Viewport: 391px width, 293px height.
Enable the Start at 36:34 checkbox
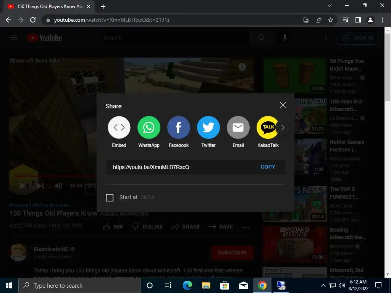tap(110, 198)
